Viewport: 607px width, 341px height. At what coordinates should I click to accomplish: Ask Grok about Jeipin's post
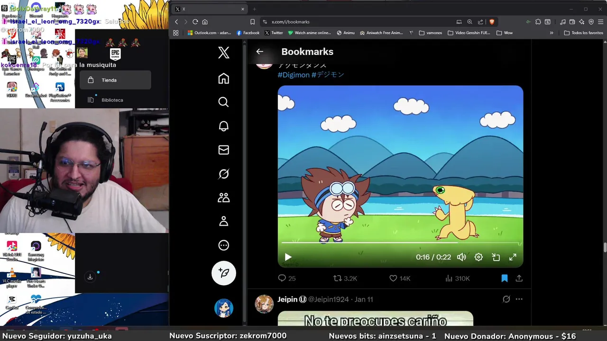tap(506, 299)
